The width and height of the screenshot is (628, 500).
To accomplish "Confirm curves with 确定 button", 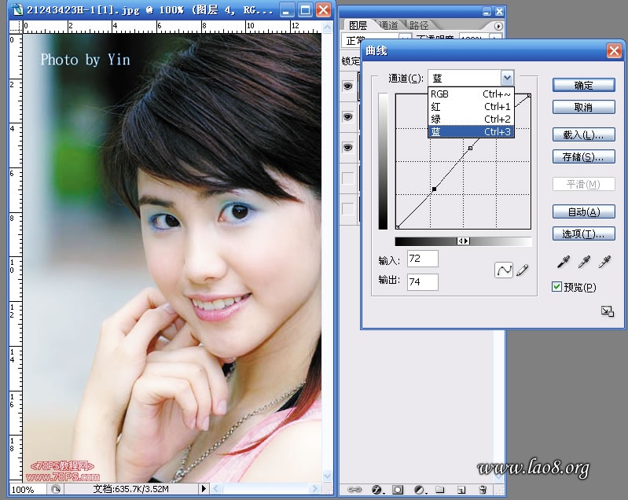I will pos(583,85).
